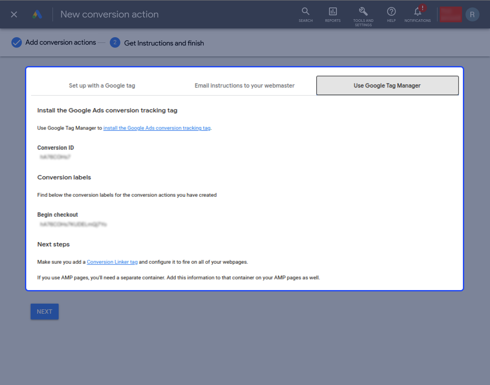Click the NEXT button
490x385 pixels.
pos(45,311)
